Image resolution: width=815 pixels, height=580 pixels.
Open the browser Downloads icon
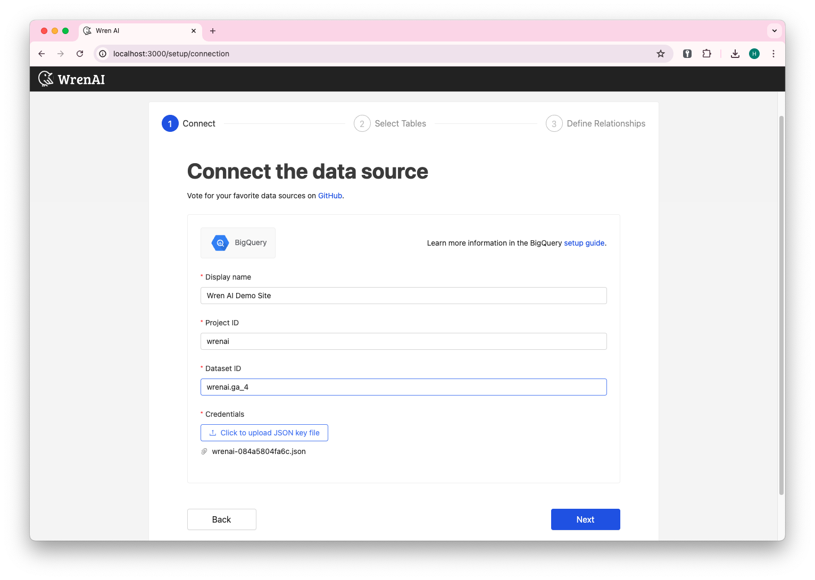735,54
